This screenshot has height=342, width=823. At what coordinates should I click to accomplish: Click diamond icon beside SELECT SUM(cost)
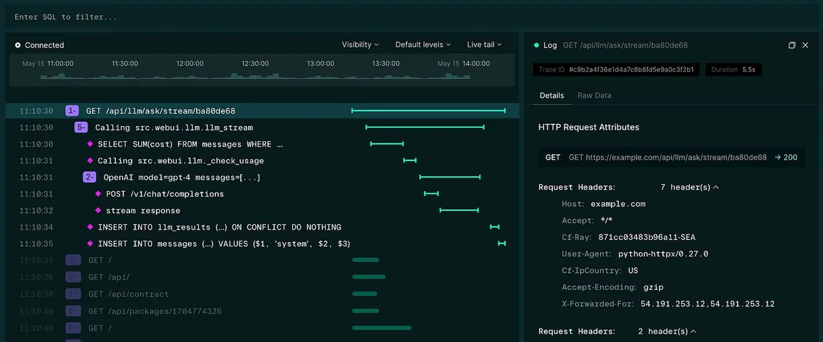click(90, 144)
